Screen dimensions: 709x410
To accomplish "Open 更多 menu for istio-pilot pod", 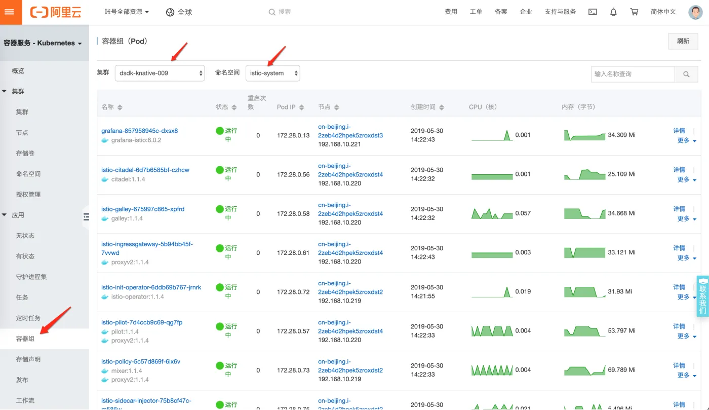I will 687,336.
